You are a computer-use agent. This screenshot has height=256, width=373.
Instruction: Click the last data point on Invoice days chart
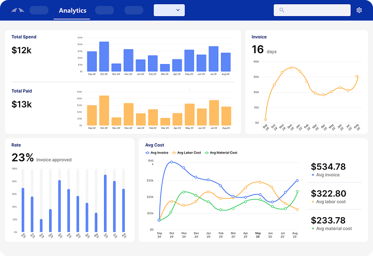pyautogui.click(x=357, y=77)
